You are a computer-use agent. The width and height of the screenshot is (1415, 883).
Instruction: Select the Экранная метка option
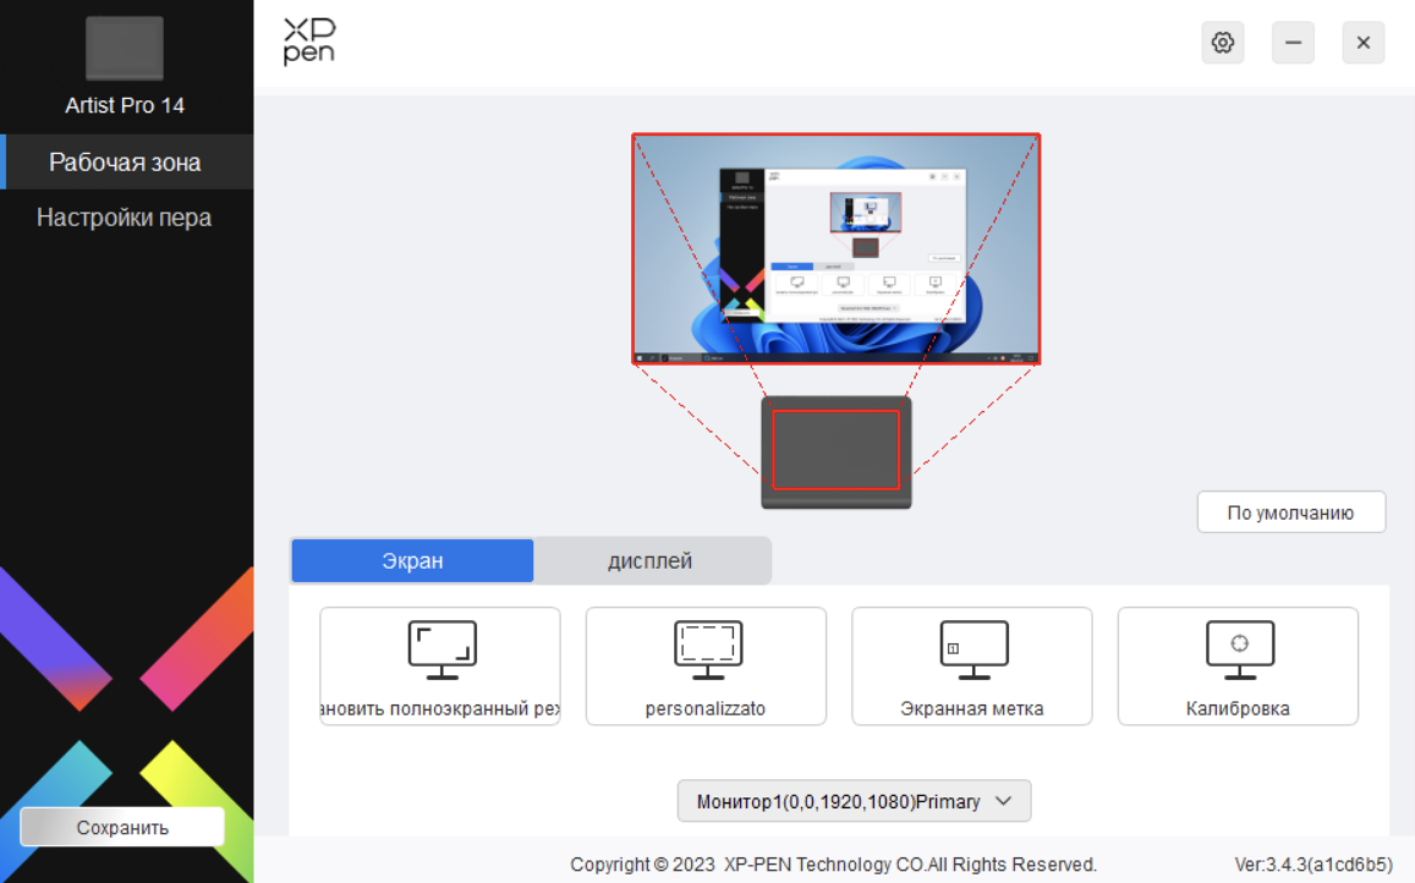[972, 666]
